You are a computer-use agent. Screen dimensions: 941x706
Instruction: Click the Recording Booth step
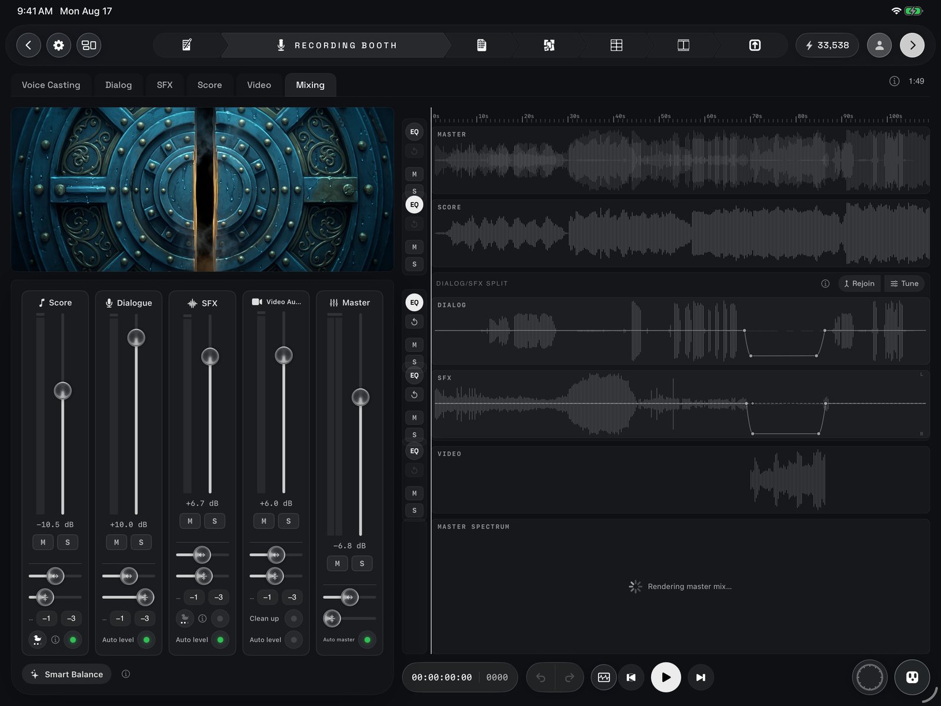coord(337,45)
